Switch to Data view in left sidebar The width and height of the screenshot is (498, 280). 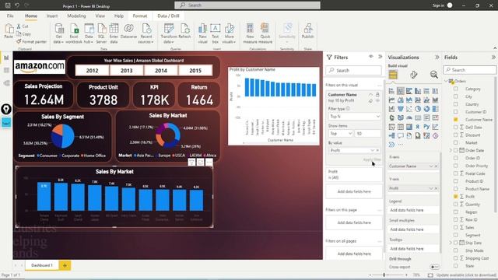tap(6, 70)
